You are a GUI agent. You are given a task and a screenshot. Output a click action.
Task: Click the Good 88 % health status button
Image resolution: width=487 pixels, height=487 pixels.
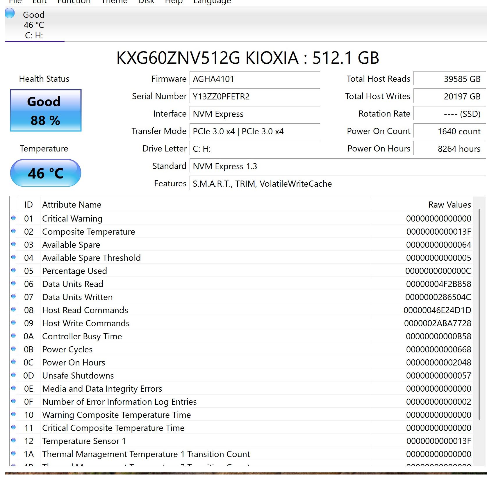point(46,110)
